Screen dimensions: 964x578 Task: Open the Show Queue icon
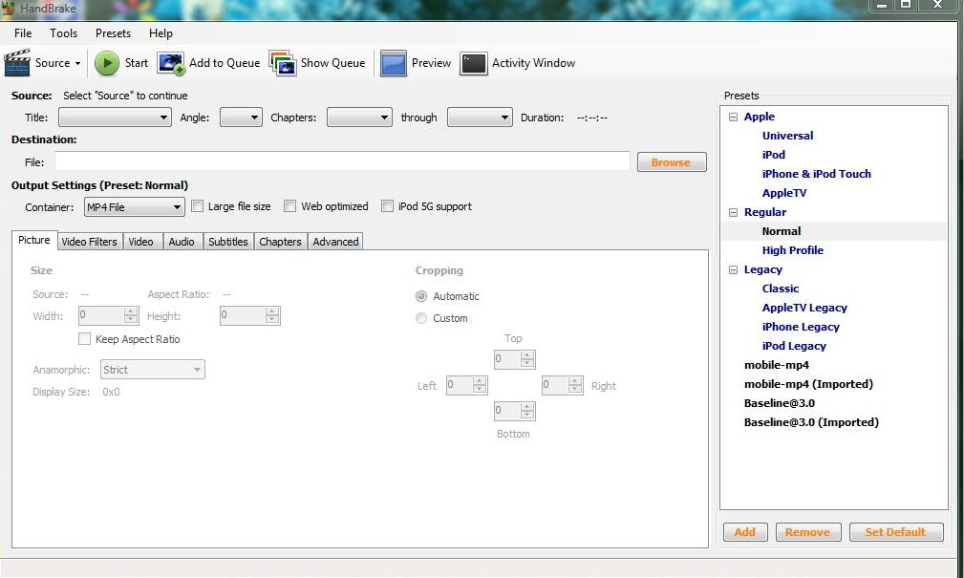click(x=283, y=63)
